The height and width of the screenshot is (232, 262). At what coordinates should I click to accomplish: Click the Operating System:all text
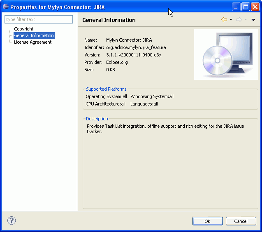click(106, 96)
